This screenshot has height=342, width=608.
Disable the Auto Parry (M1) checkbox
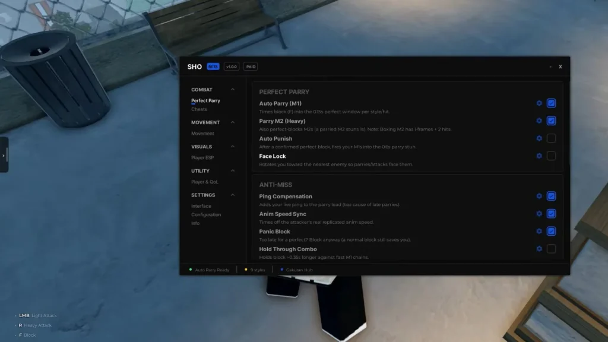click(551, 103)
